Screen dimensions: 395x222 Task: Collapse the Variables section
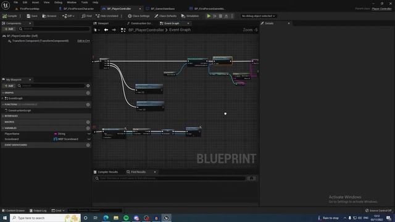[3, 128]
